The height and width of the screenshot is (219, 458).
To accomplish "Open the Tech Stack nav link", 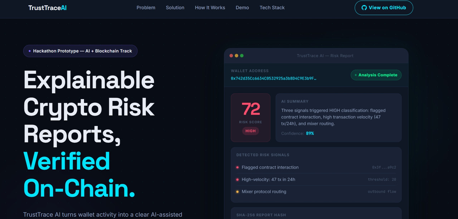I will pos(272,8).
